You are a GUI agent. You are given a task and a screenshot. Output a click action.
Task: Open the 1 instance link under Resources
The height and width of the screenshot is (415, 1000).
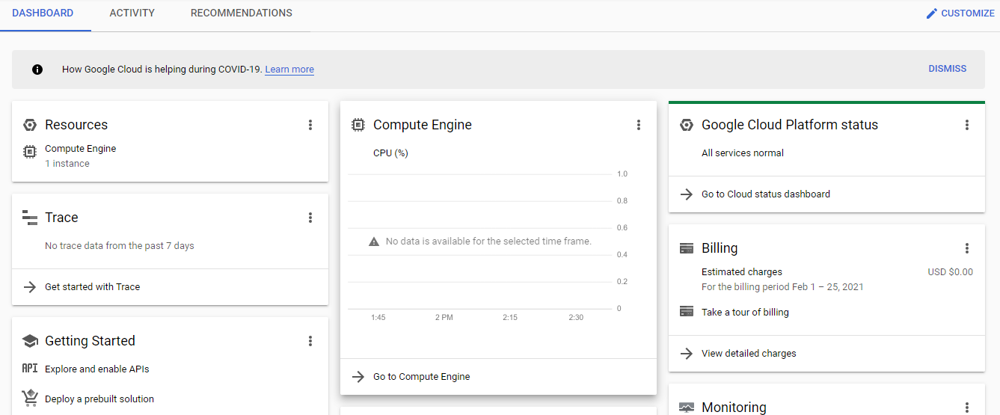[x=67, y=164]
